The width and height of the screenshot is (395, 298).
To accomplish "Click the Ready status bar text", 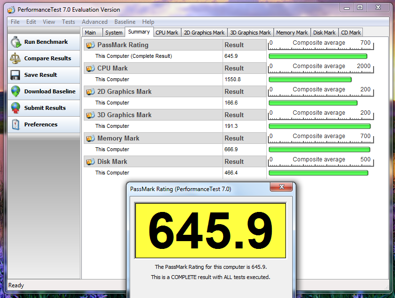I will coord(16,285).
